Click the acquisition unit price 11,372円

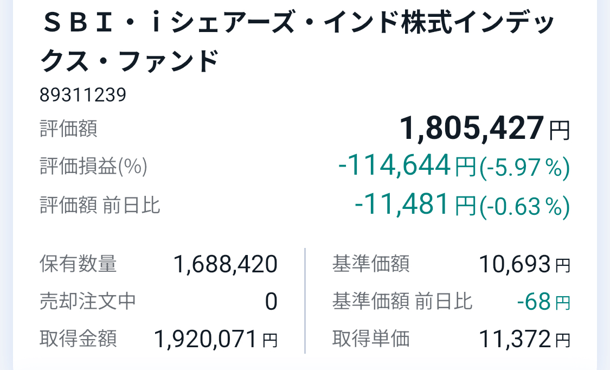524,340
